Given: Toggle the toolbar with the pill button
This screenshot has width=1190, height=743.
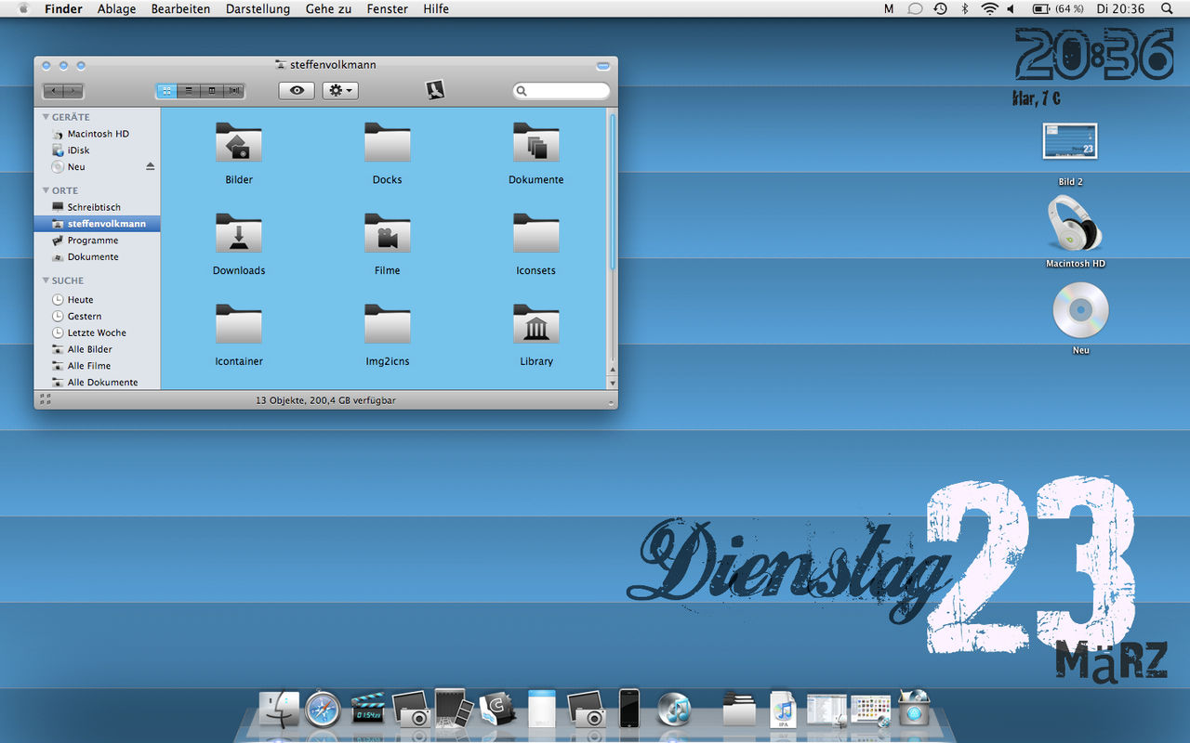Looking at the screenshot, I should (x=602, y=66).
